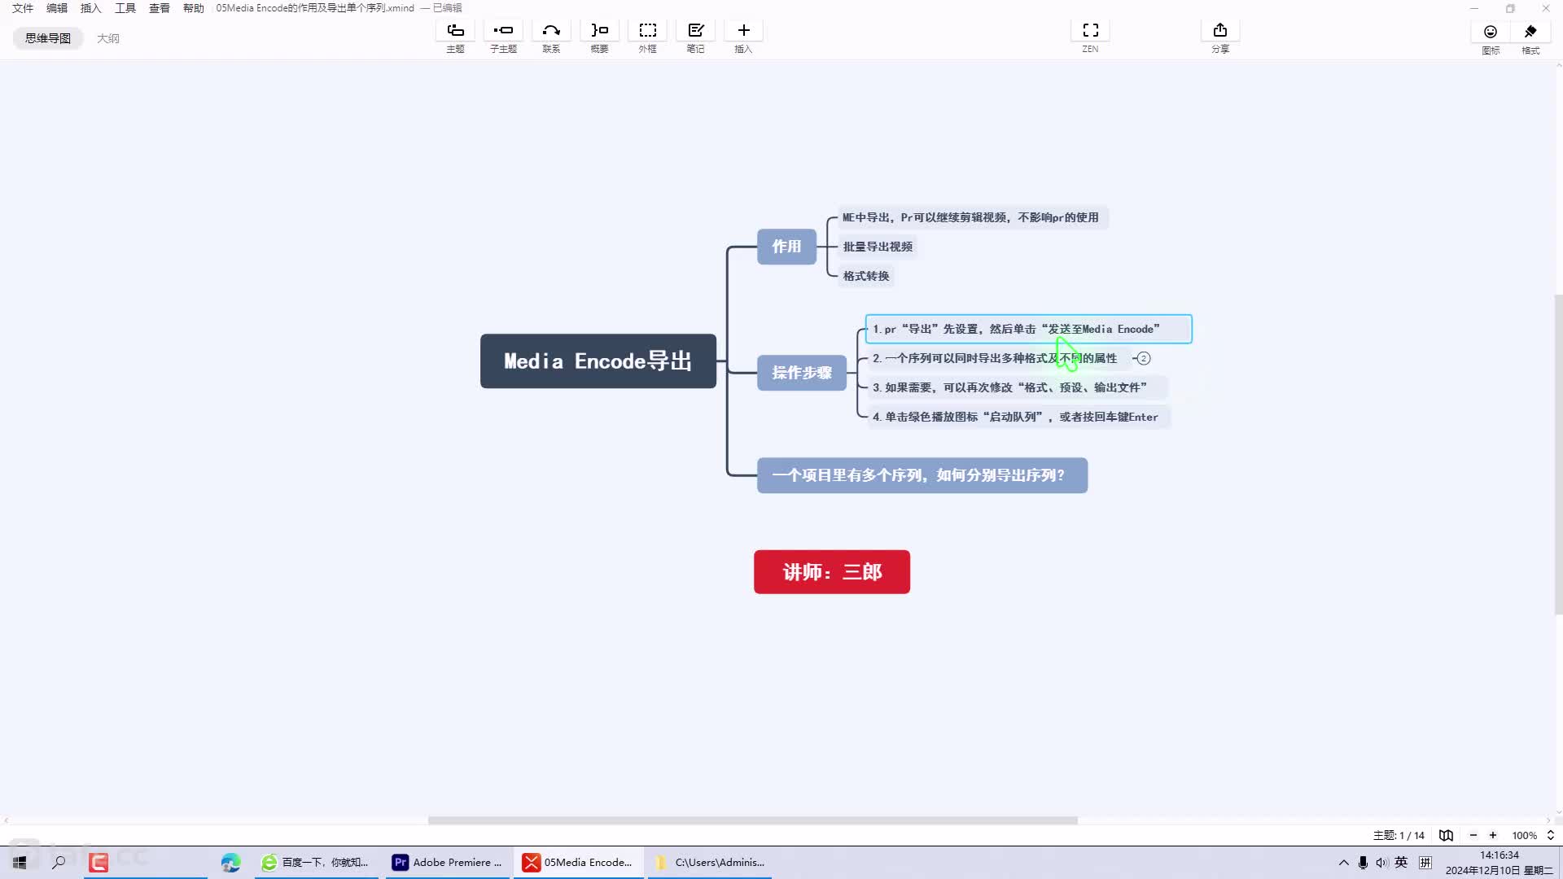The width and height of the screenshot is (1563, 879).
Task: Add a boundary with 外框 icon
Action: (647, 37)
